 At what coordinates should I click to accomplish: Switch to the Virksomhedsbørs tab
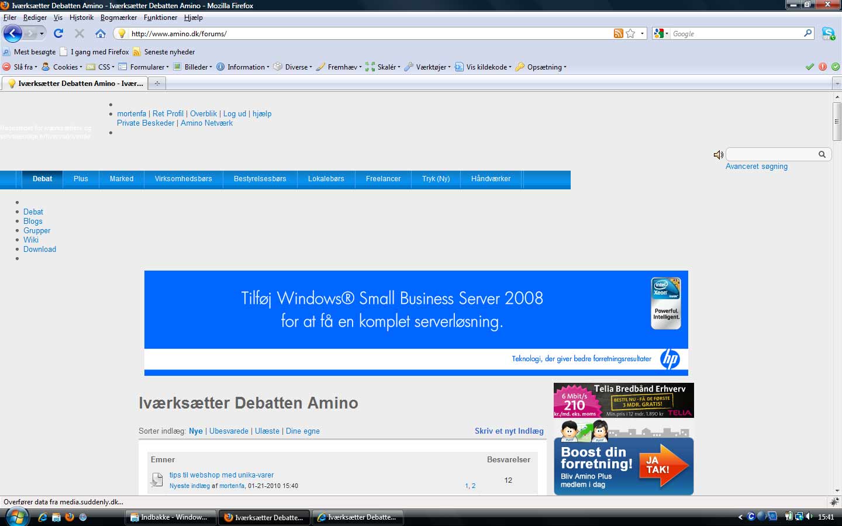(x=183, y=179)
